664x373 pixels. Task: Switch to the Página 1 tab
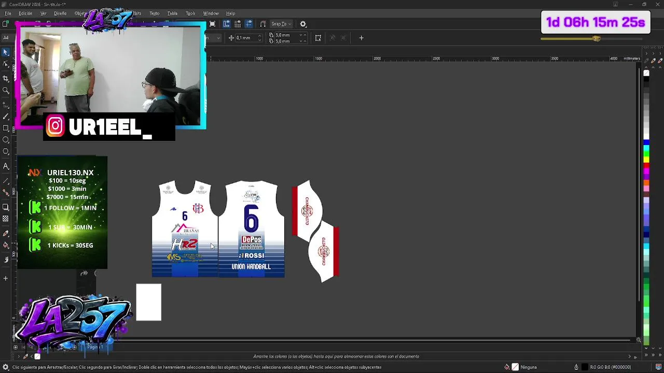tap(95, 347)
